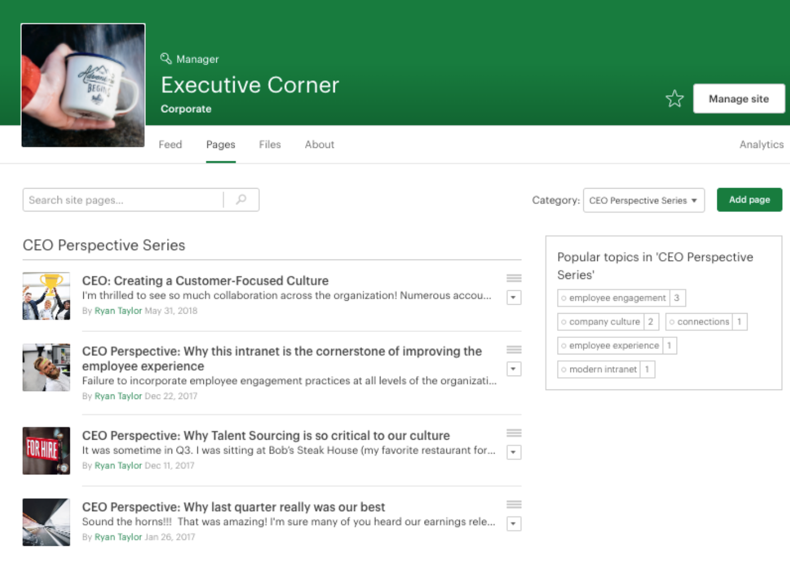Viewport: 790px width, 577px height.
Task: Click excerpt starting Failure to incorporate employee engagement
Action: [289, 381]
